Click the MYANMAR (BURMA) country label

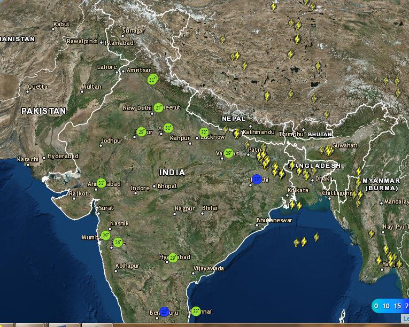[382, 184]
